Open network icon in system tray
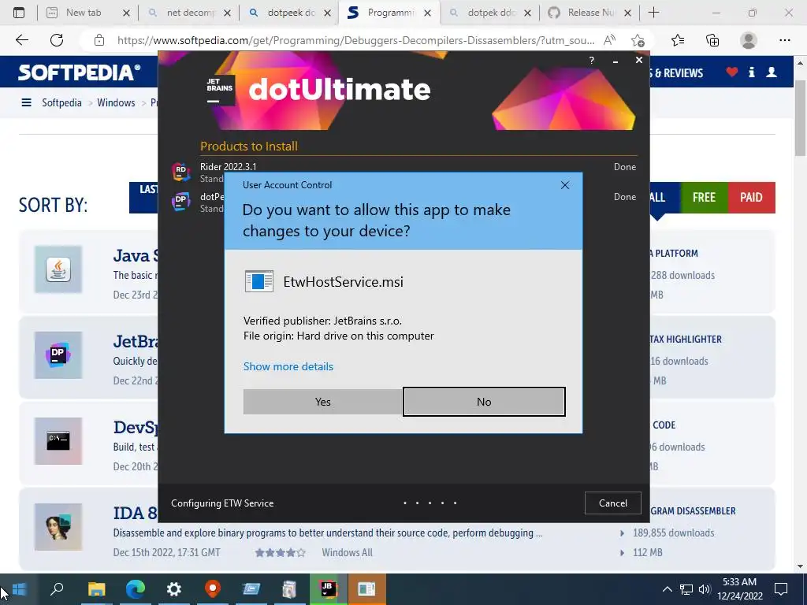807x605 pixels. tap(686, 589)
